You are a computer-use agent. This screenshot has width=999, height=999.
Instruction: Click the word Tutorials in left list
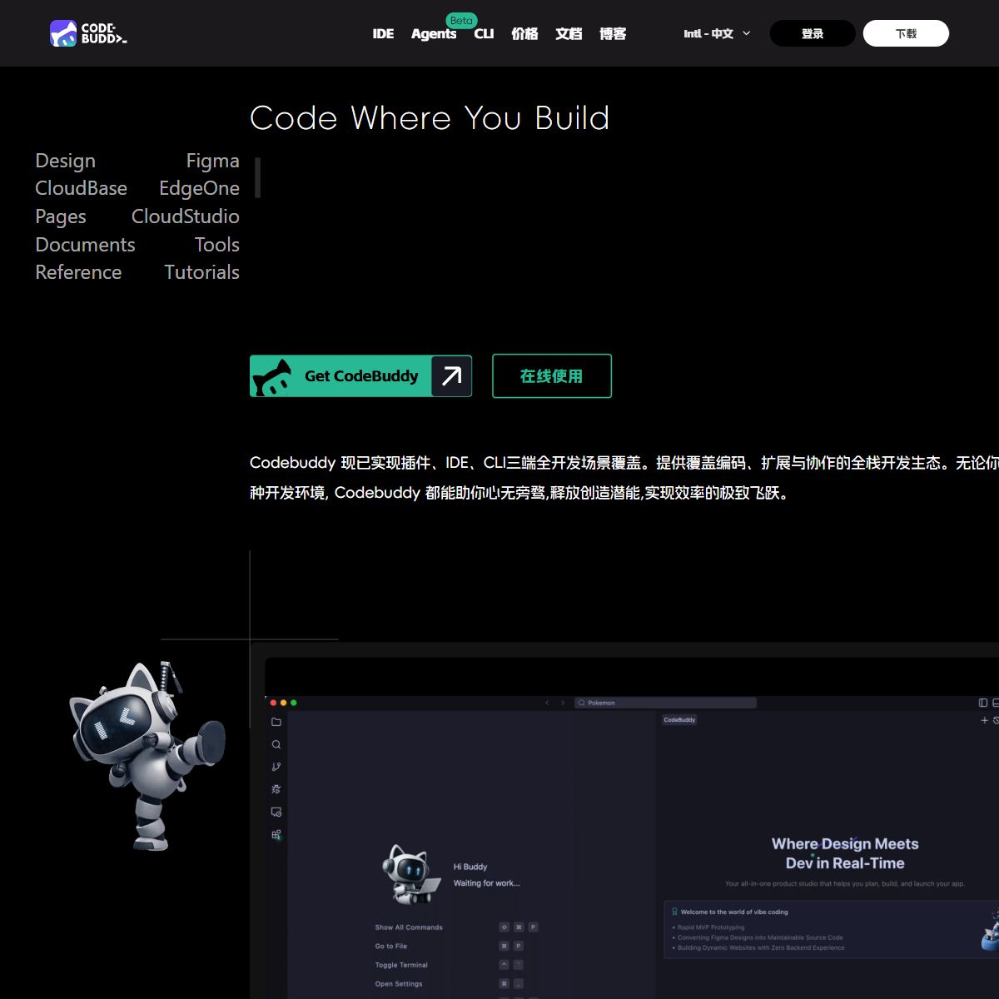[x=202, y=272]
